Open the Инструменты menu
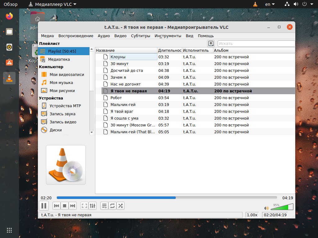Viewport: 318px width, 238px height. click(168, 36)
